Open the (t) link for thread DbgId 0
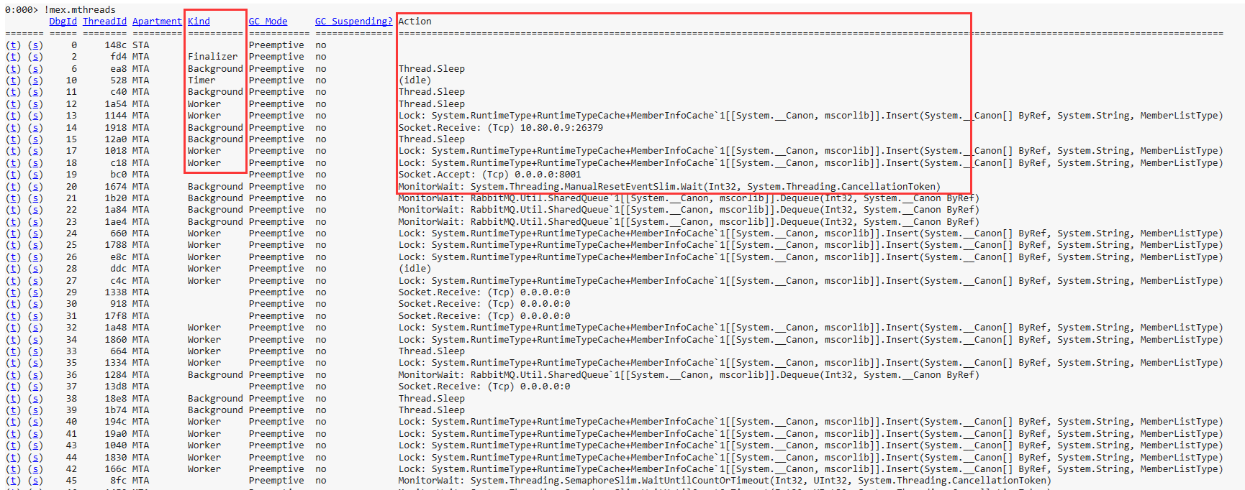The height and width of the screenshot is (490, 1245). pos(13,45)
